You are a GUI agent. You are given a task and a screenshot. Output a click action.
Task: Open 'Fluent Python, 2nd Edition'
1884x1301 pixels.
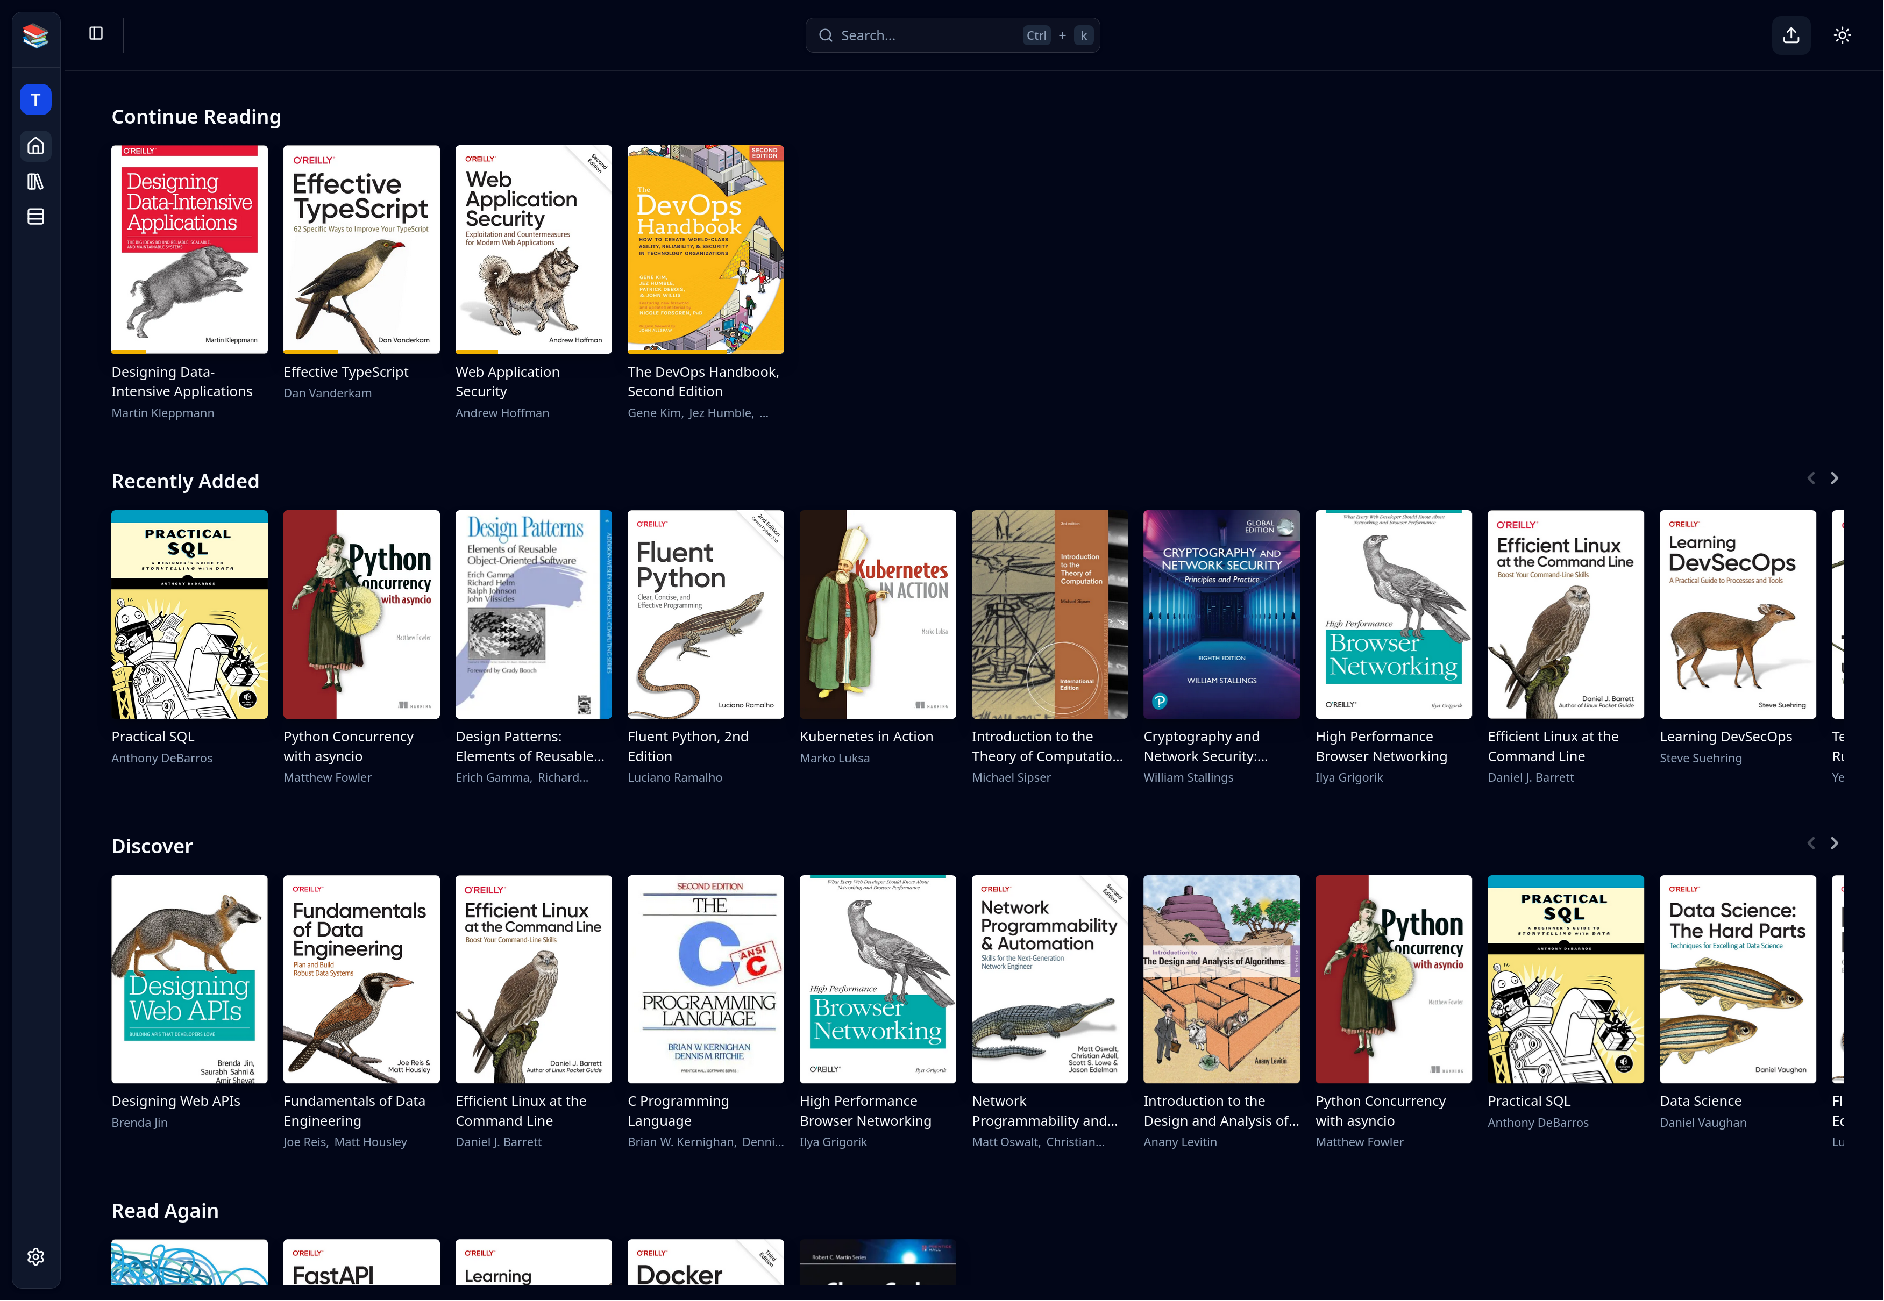point(706,614)
